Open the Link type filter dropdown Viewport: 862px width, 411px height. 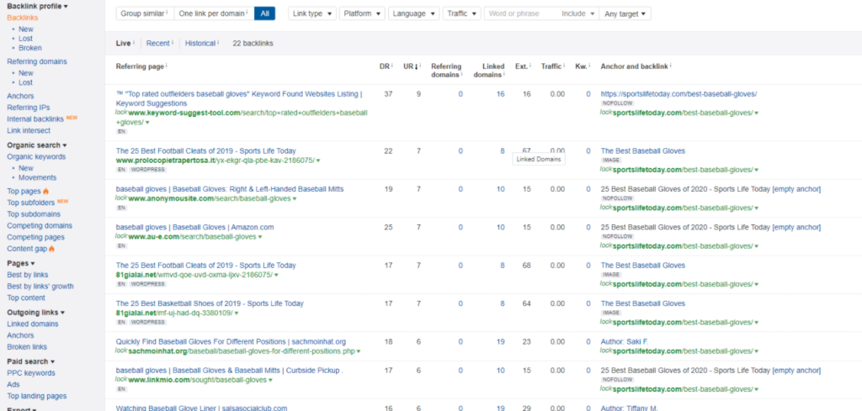[312, 13]
